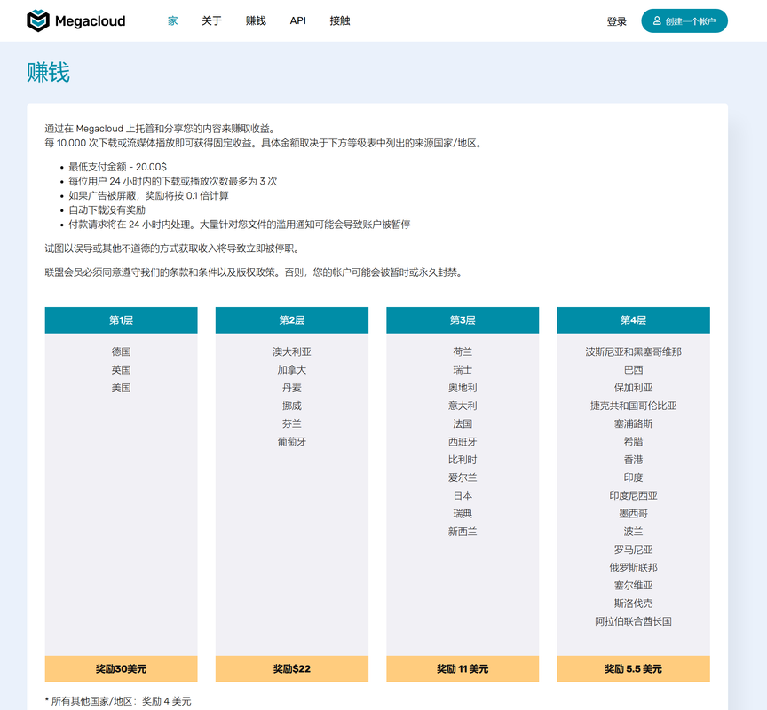767x710 pixels.
Task: Select the 第1层 tier header
Action: tap(122, 320)
